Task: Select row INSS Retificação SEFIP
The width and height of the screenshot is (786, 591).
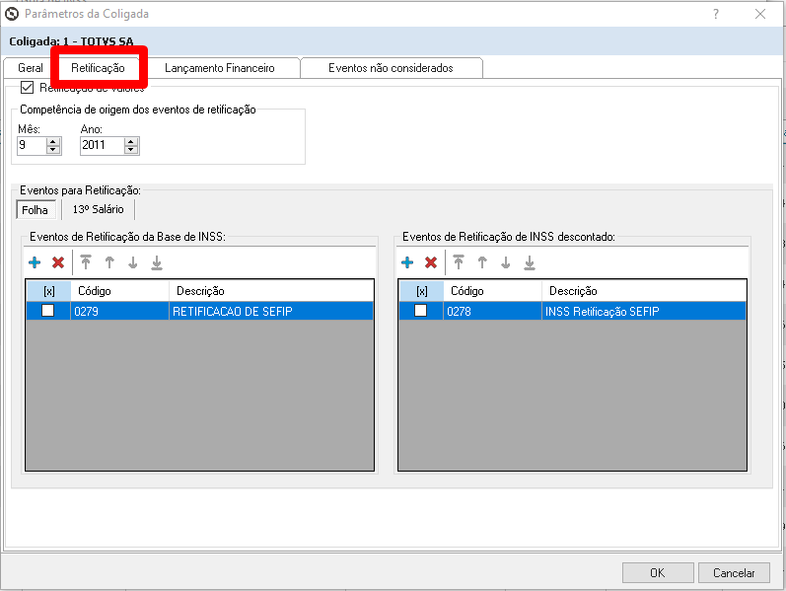Action: [x=572, y=311]
